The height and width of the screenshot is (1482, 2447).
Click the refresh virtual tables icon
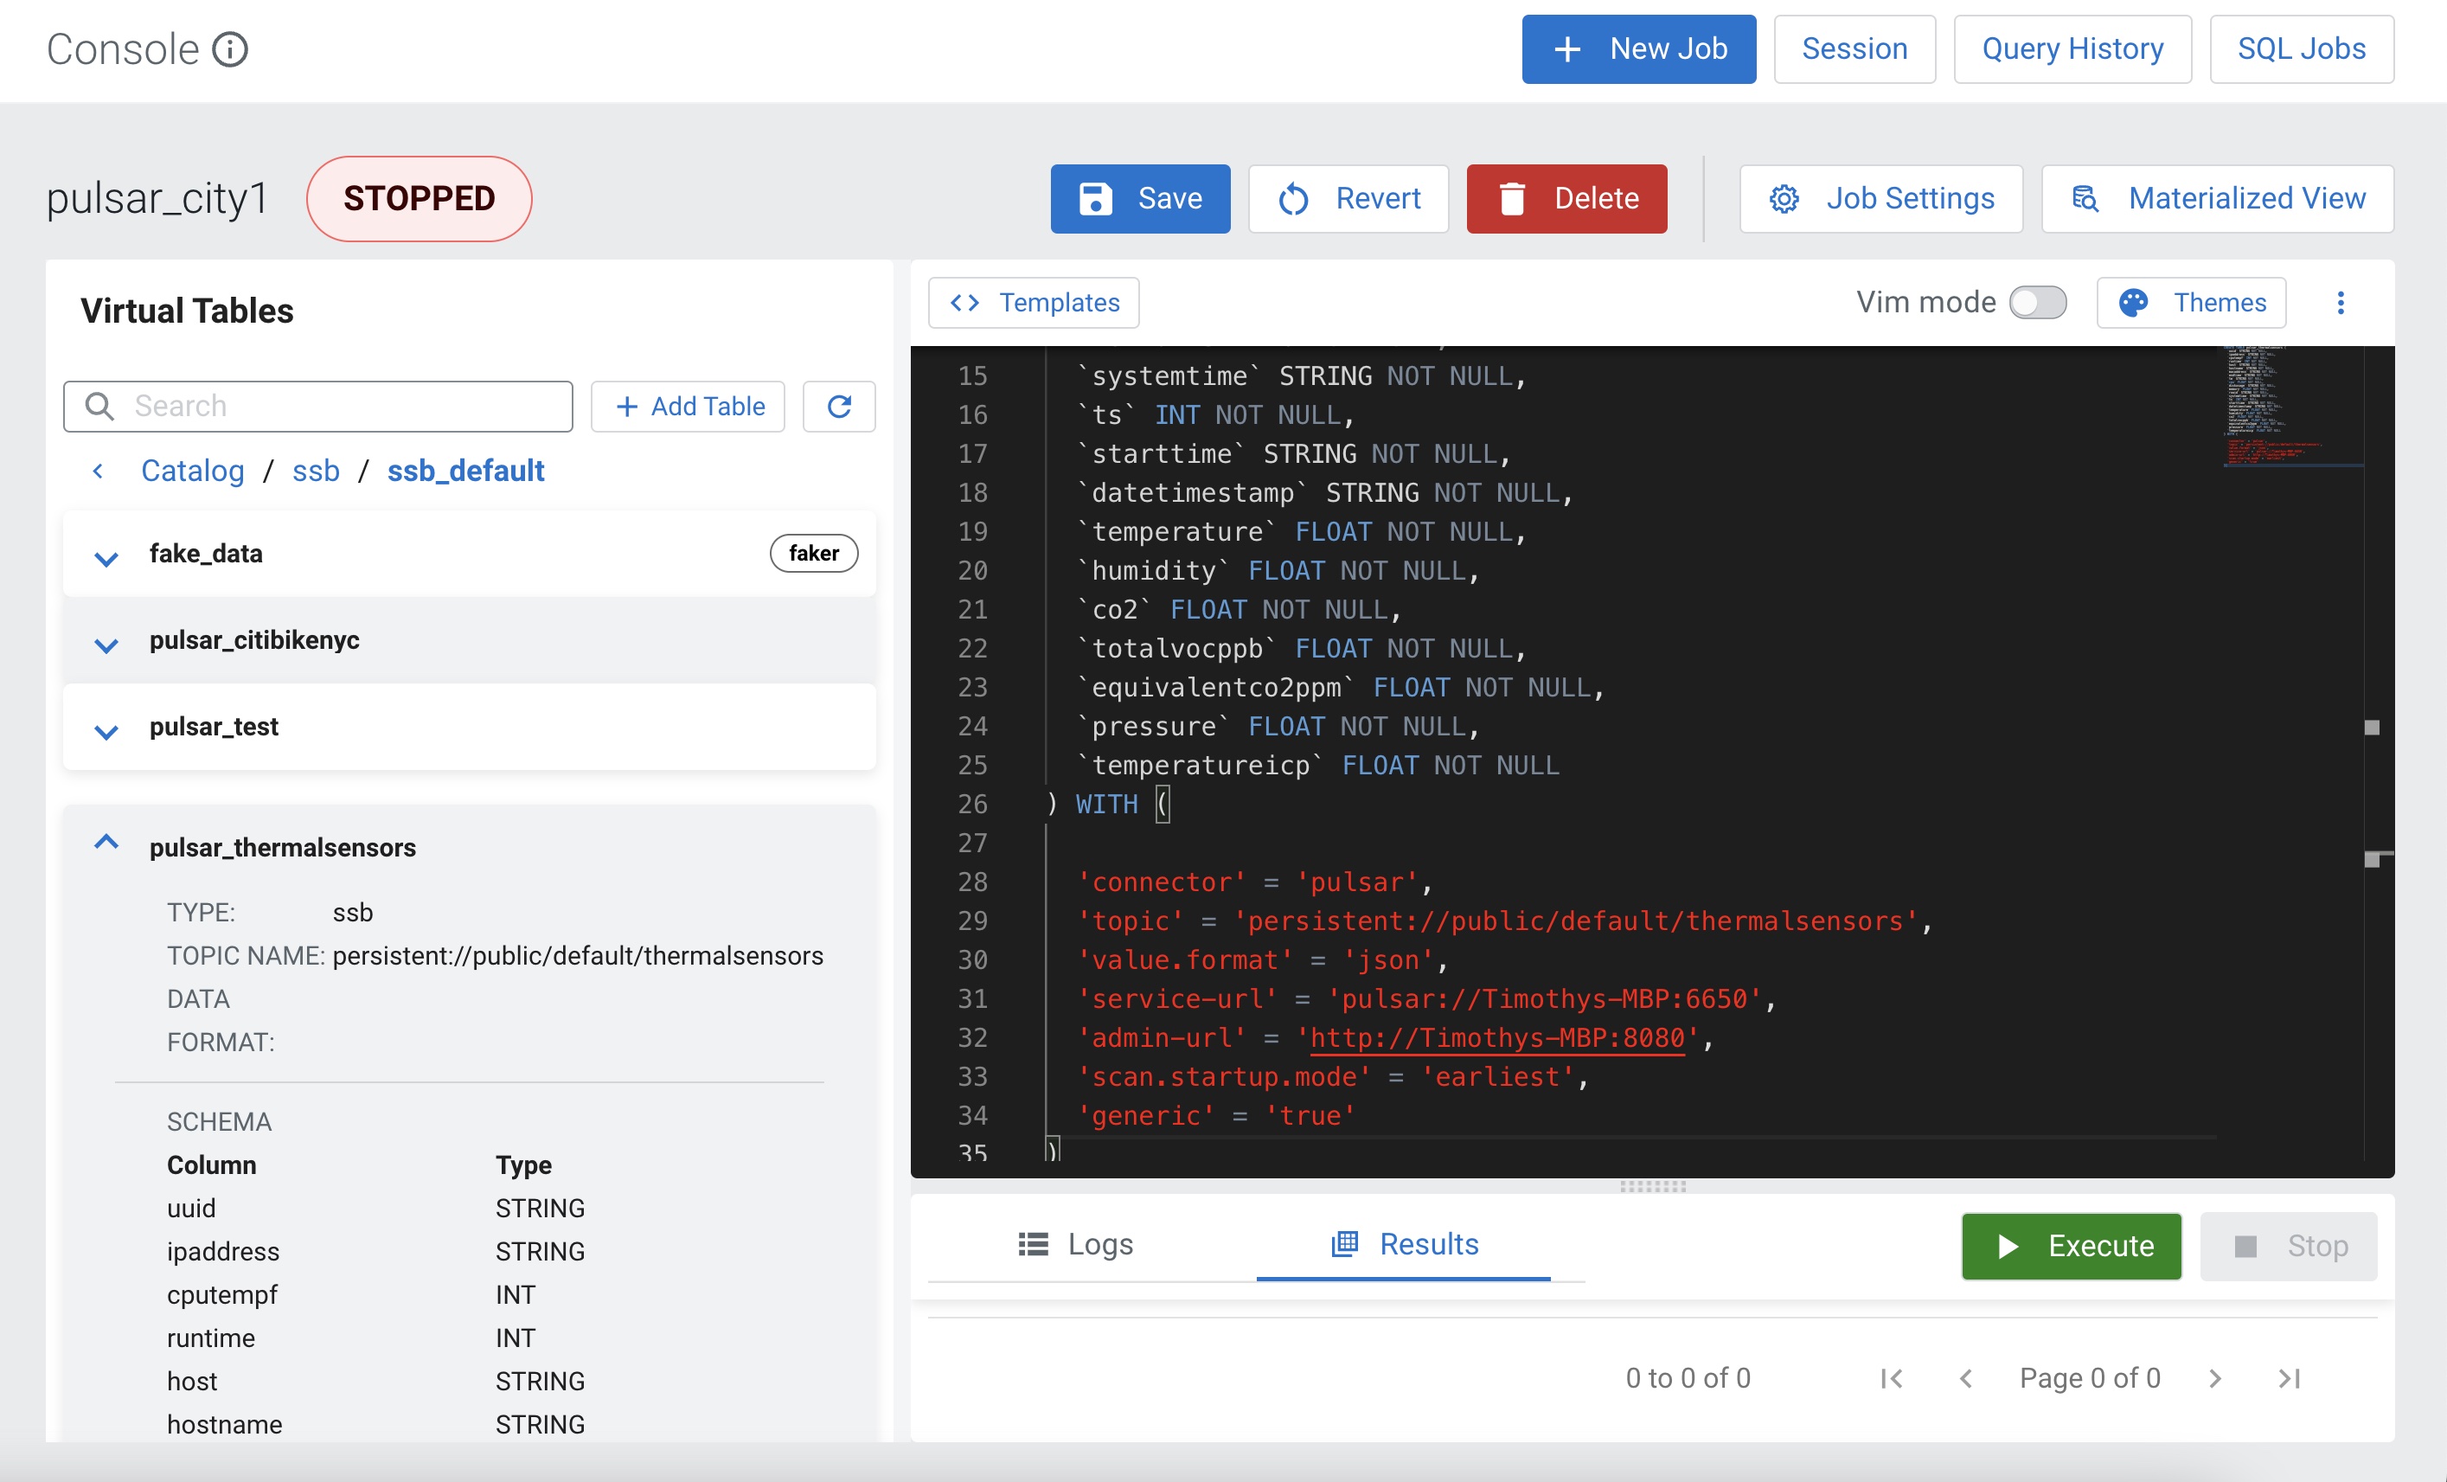[x=838, y=407]
